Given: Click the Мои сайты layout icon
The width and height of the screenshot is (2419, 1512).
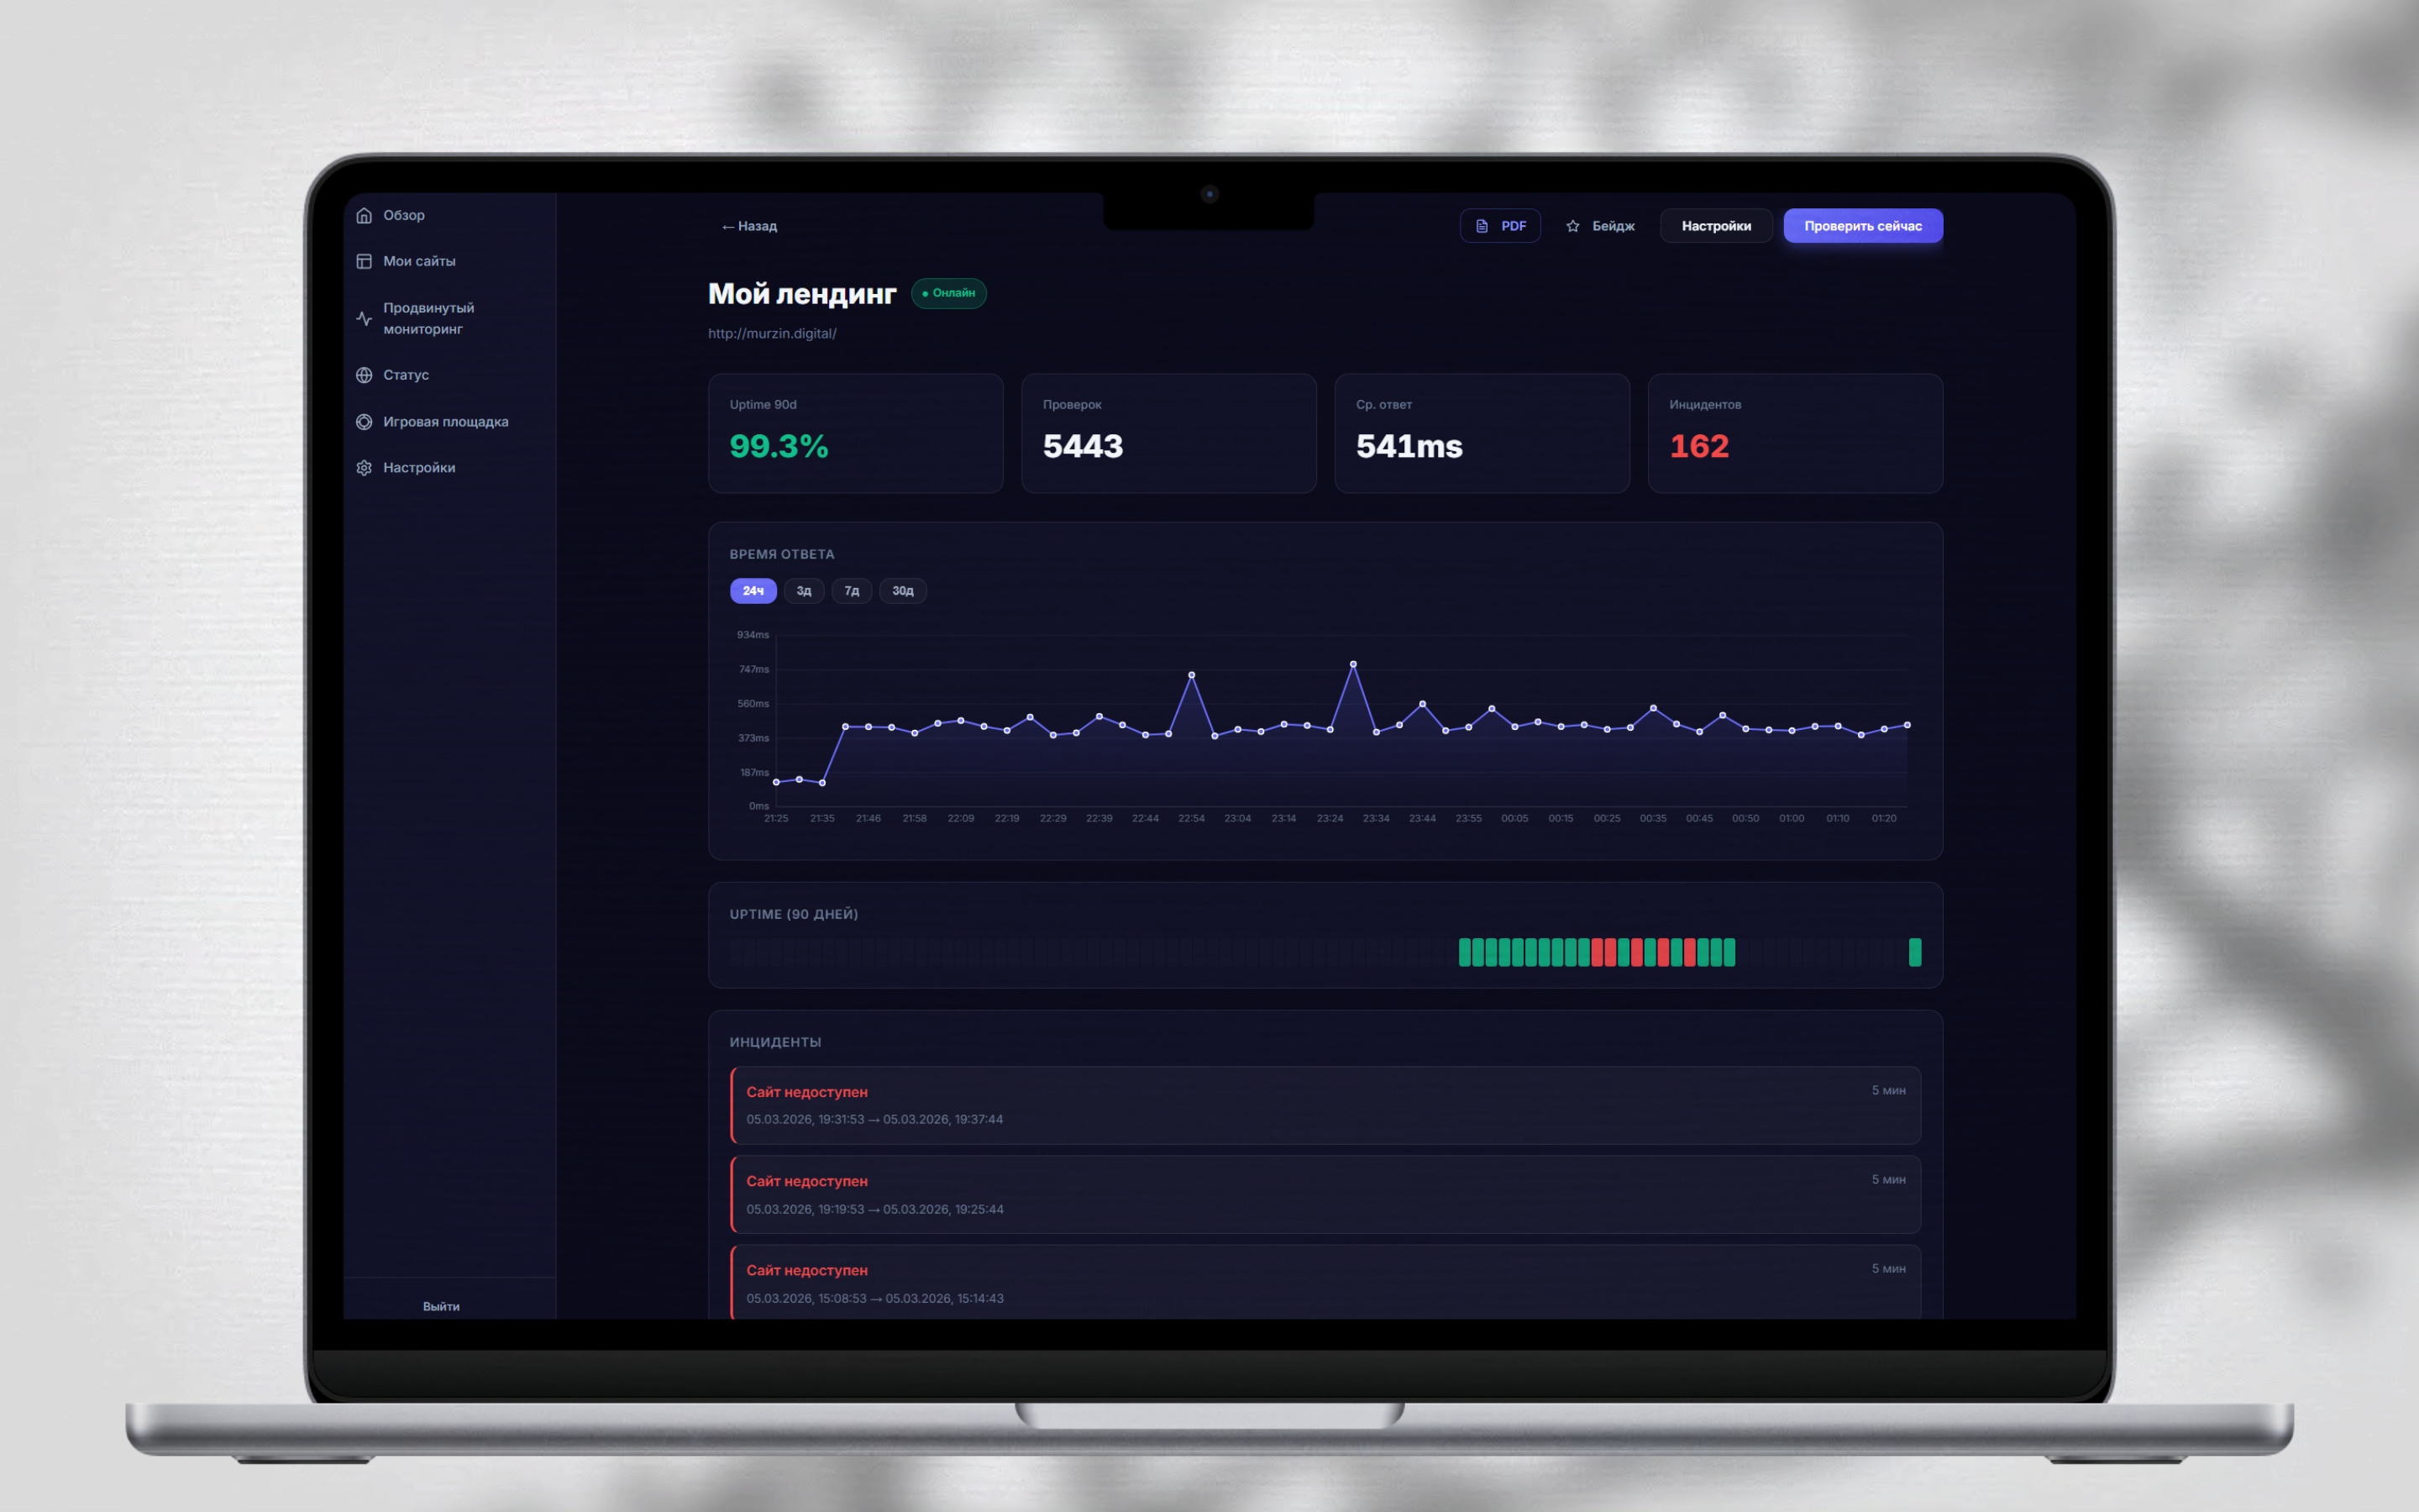Looking at the screenshot, I should [364, 261].
